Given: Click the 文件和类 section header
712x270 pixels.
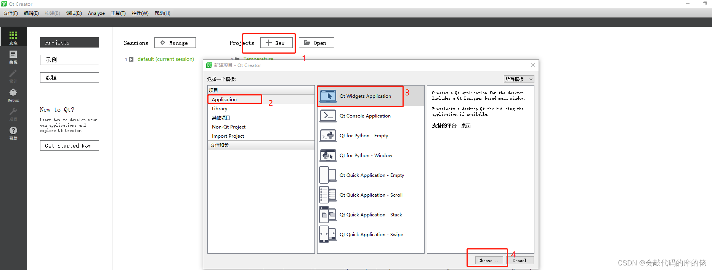Looking at the screenshot, I should pyautogui.click(x=261, y=145).
